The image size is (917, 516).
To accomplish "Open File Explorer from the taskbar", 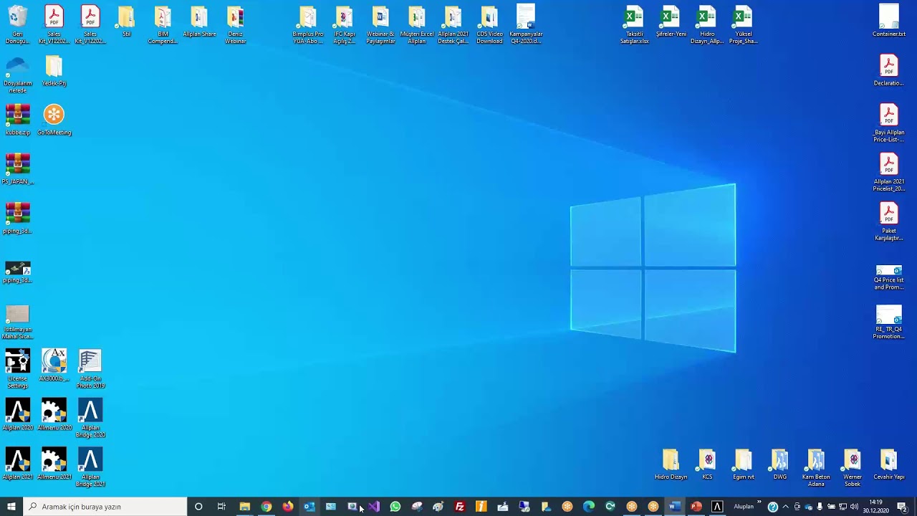I will (x=244, y=507).
